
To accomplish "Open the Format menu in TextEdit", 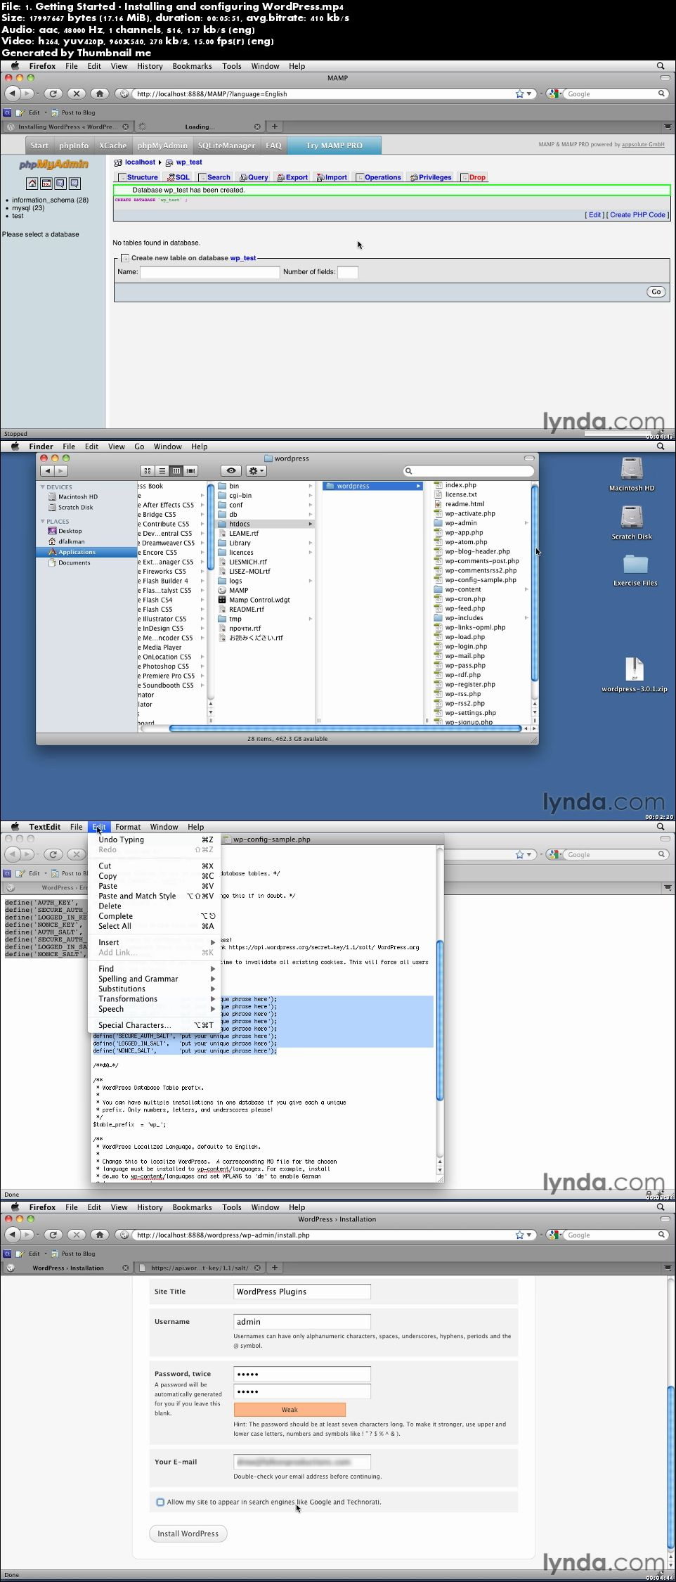I will pos(128,827).
